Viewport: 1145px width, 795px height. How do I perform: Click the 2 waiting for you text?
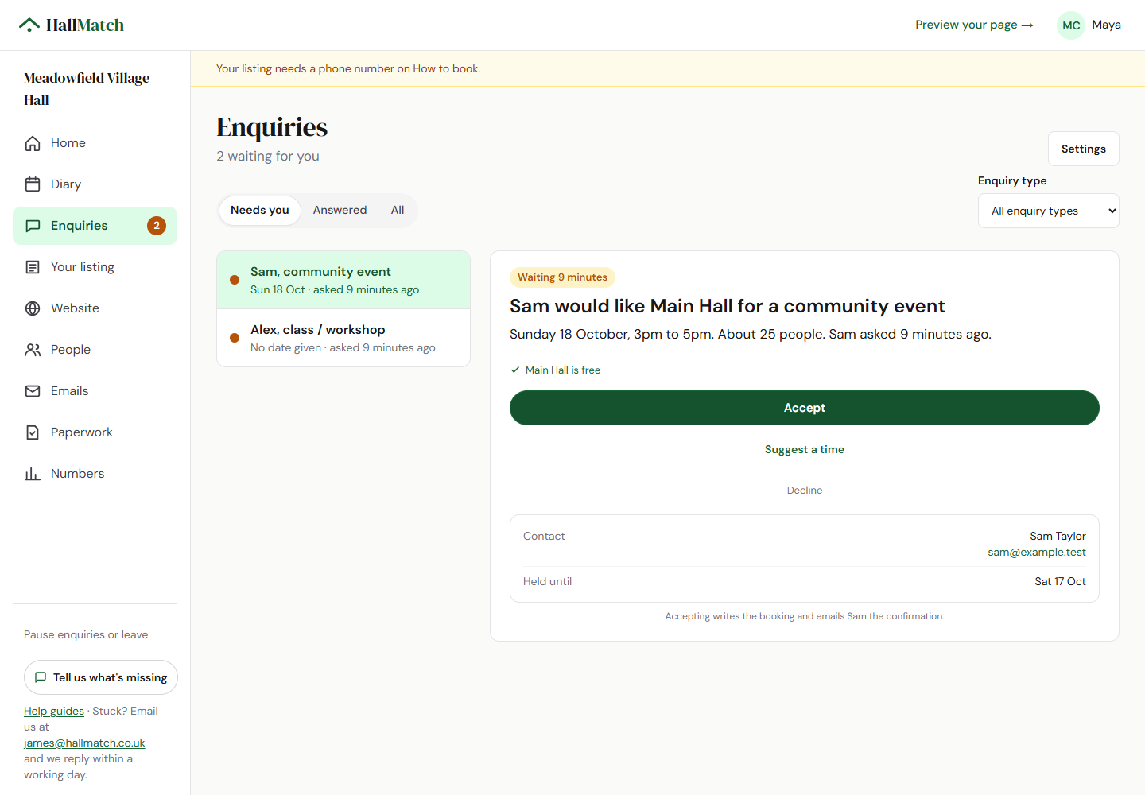click(x=268, y=157)
